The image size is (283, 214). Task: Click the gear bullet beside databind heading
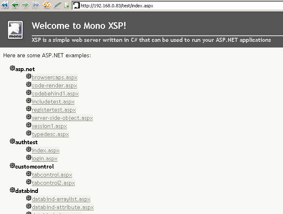12,190
